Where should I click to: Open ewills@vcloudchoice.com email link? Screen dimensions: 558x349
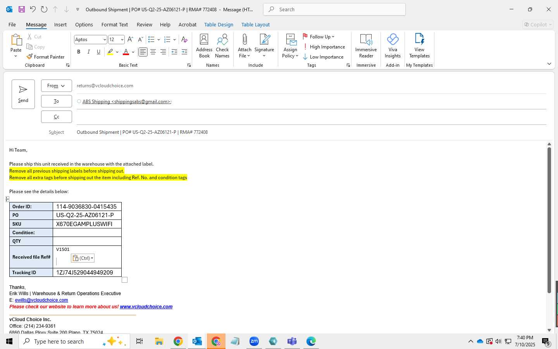coord(41,300)
